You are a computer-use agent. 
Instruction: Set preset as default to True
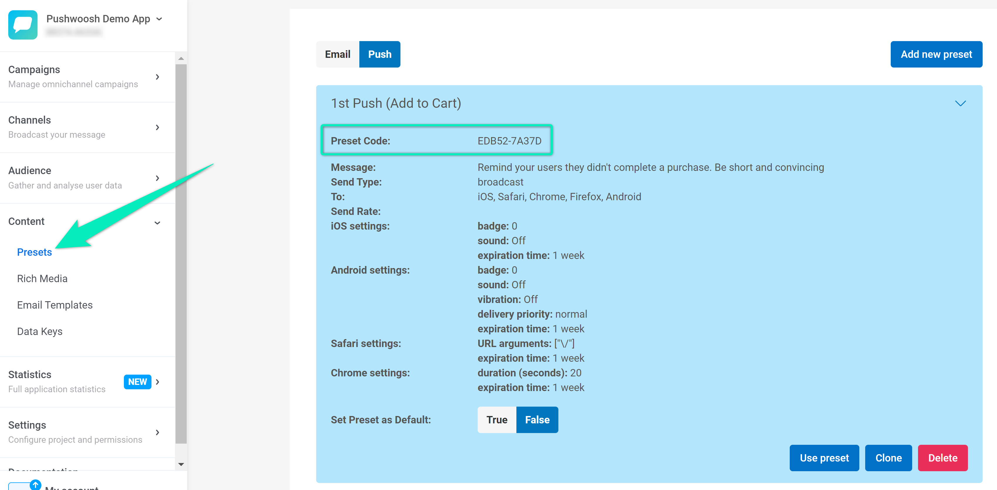pyautogui.click(x=496, y=420)
